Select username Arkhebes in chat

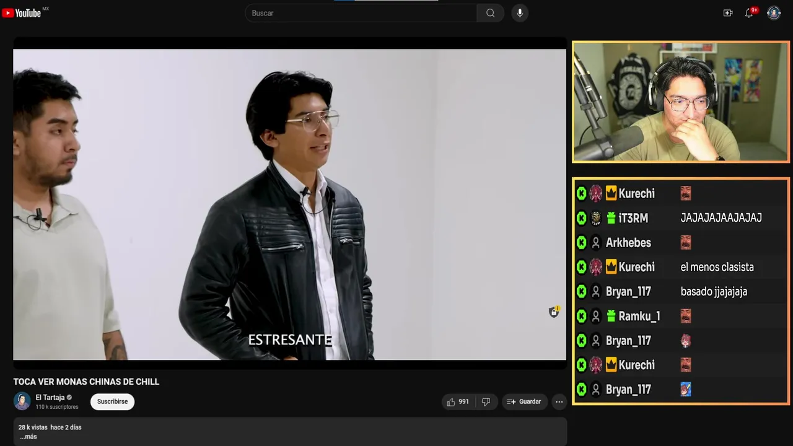(628, 243)
